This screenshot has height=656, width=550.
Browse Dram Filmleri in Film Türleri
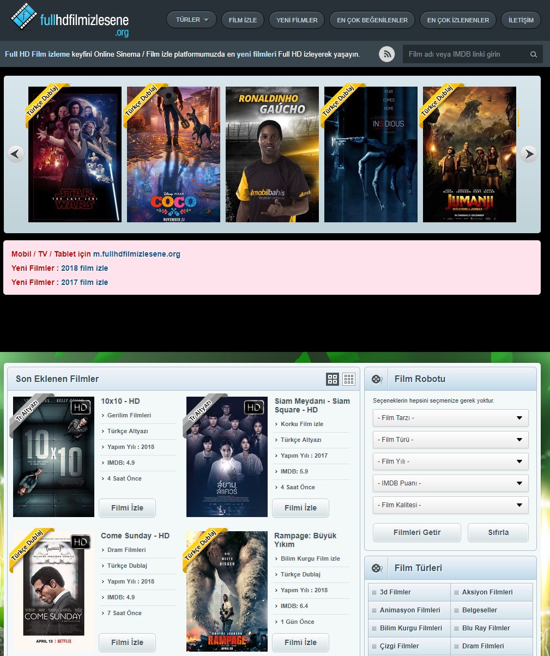coord(483,646)
